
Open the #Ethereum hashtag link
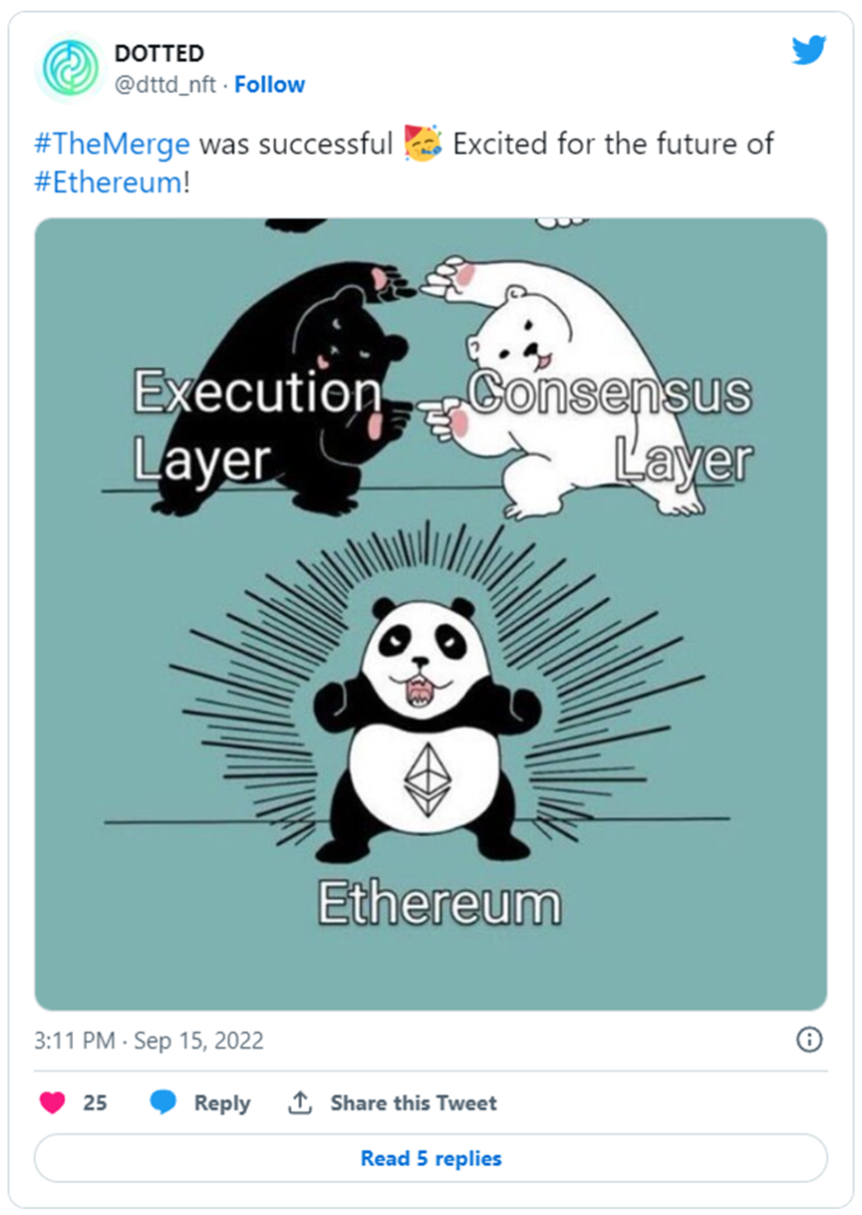coord(109,183)
